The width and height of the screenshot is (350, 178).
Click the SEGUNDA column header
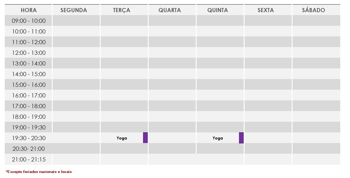pos(74,10)
